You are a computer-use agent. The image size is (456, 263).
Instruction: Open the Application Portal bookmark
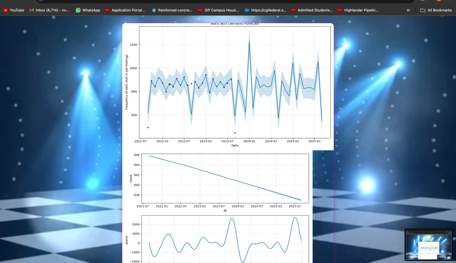tap(125, 10)
